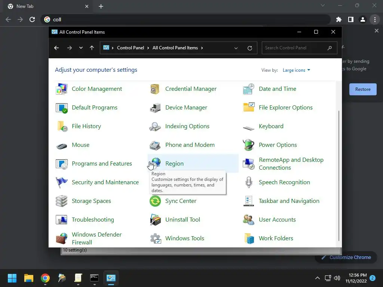This screenshot has height=287, width=383.
Task: Open File Explorer from the taskbar
Action: 28,278
